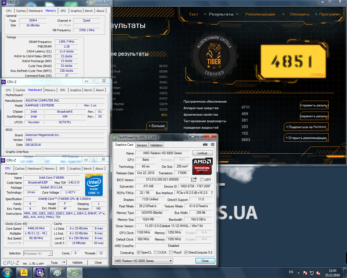Click the CPU-Z purple chip taskbar icon
Screen dimensions: 347x278
[40, 273]
